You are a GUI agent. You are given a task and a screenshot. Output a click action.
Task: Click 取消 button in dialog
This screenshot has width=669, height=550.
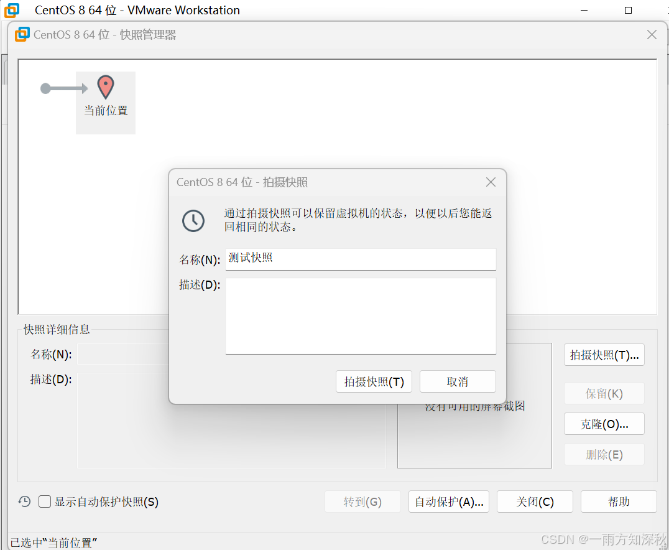(458, 381)
